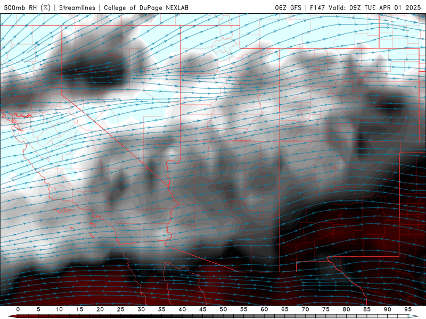Select the '15' label on the RH scale
Viewport: 426px width, 319px height.
79,309
